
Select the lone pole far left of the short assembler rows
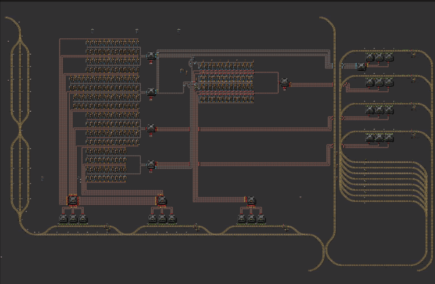[42, 179]
